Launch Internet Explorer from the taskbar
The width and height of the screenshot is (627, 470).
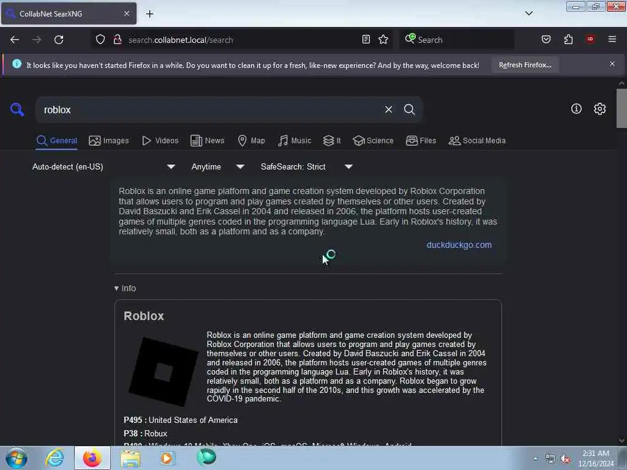tap(54, 458)
